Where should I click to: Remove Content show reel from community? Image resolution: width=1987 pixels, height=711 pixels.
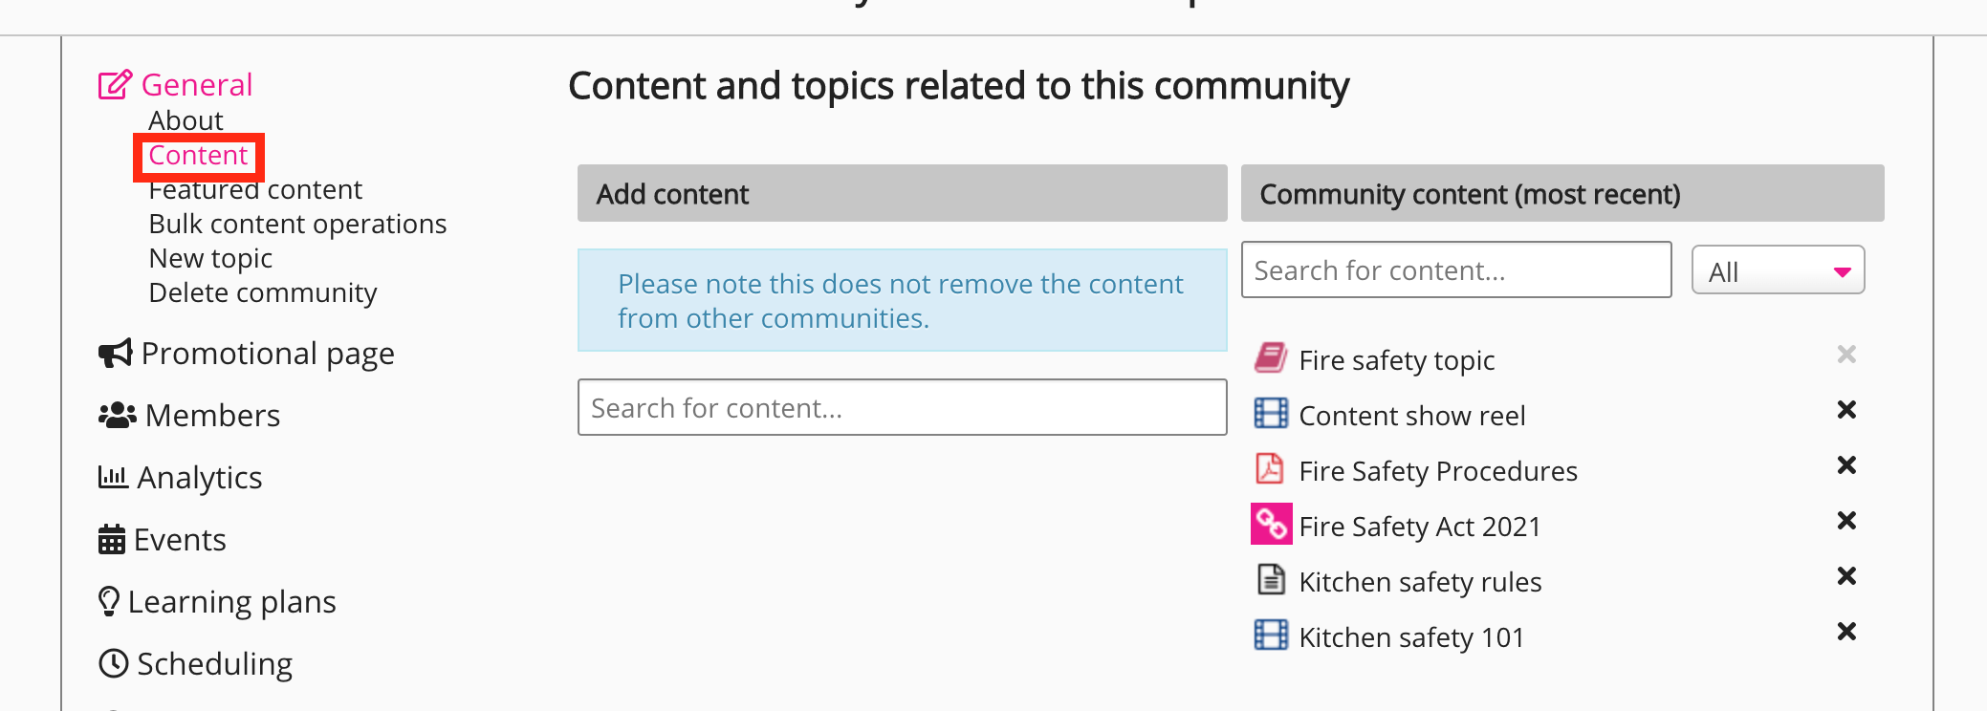[x=1846, y=410]
